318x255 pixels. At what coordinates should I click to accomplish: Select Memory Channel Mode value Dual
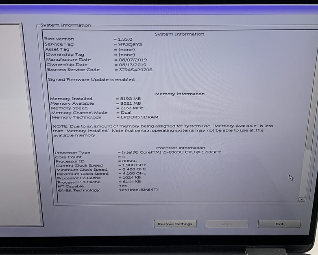(x=126, y=112)
